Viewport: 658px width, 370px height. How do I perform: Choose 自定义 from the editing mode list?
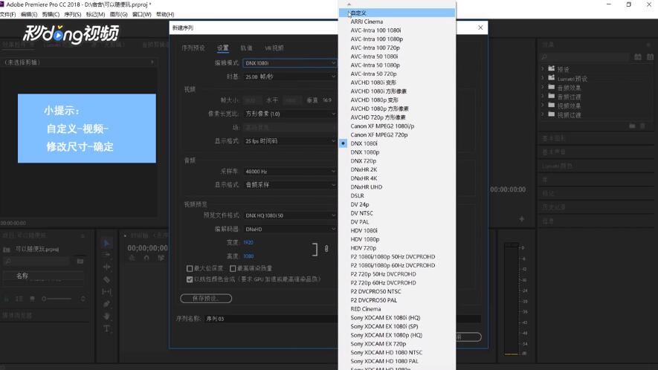(397, 13)
